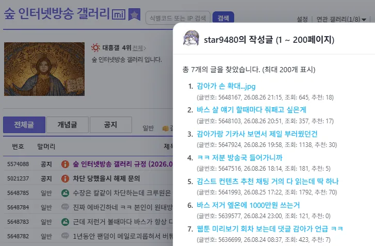This screenshot has width=375, height=246.
Task: Expand the 연관 갤러리(1/8) dropdown
Action: [x=341, y=19]
